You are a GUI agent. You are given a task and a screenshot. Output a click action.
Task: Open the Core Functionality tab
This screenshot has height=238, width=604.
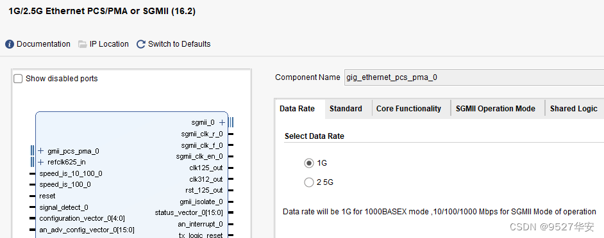[408, 109]
